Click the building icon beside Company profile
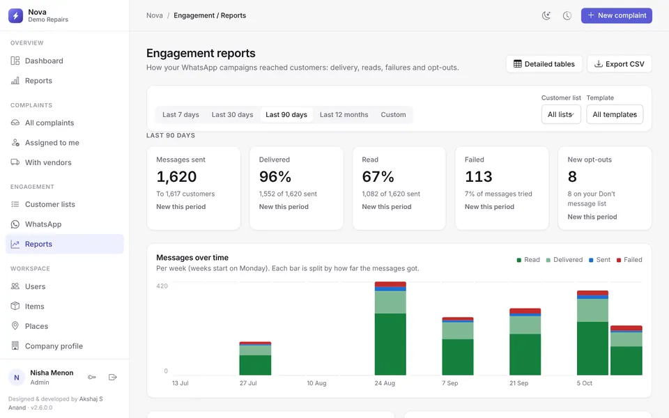669x418 pixels. coord(15,346)
